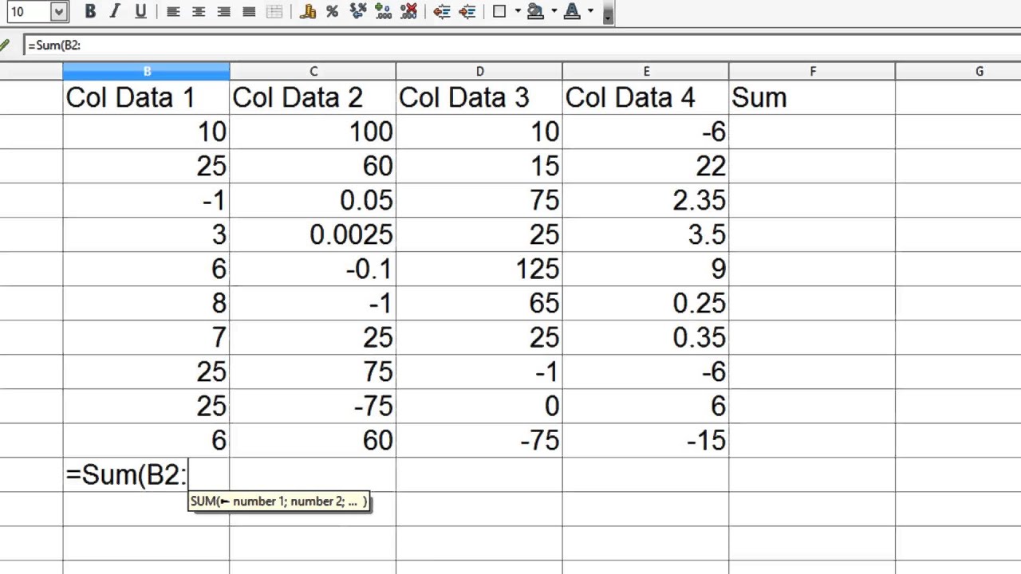
Task: Click the cell containing 9
Action: pyautogui.click(x=646, y=269)
